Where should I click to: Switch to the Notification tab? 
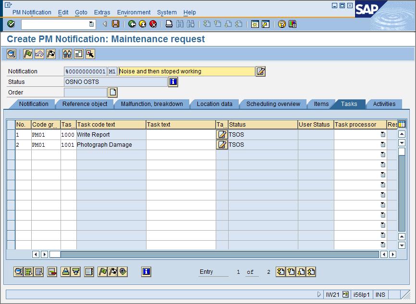point(34,104)
